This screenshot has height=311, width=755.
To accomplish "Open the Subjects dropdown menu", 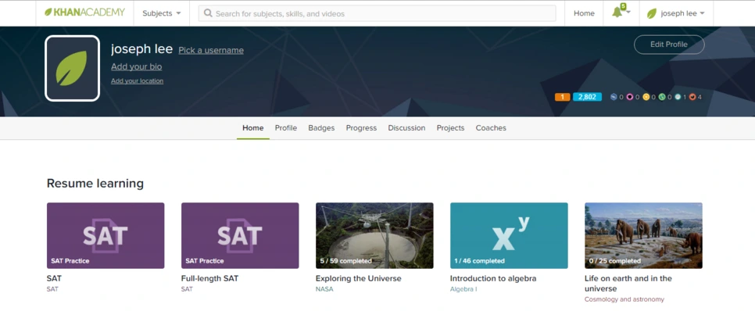I will pos(161,13).
